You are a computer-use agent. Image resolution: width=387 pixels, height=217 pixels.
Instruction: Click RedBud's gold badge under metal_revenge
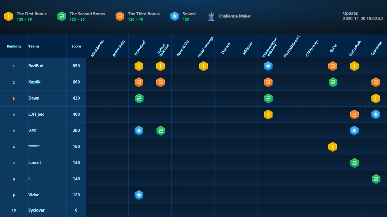[x=203, y=66]
